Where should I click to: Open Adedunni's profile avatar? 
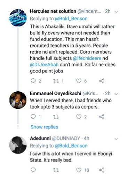pyautogui.click(x=18, y=145)
